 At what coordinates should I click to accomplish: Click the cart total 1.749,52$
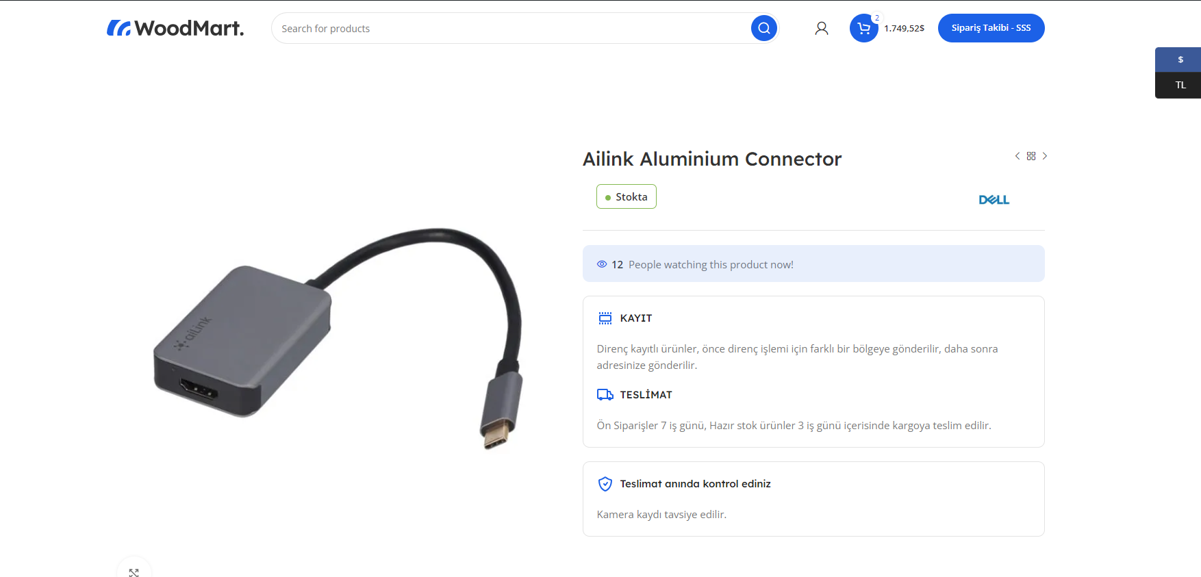pyautogui.click(x=904, y=28)
